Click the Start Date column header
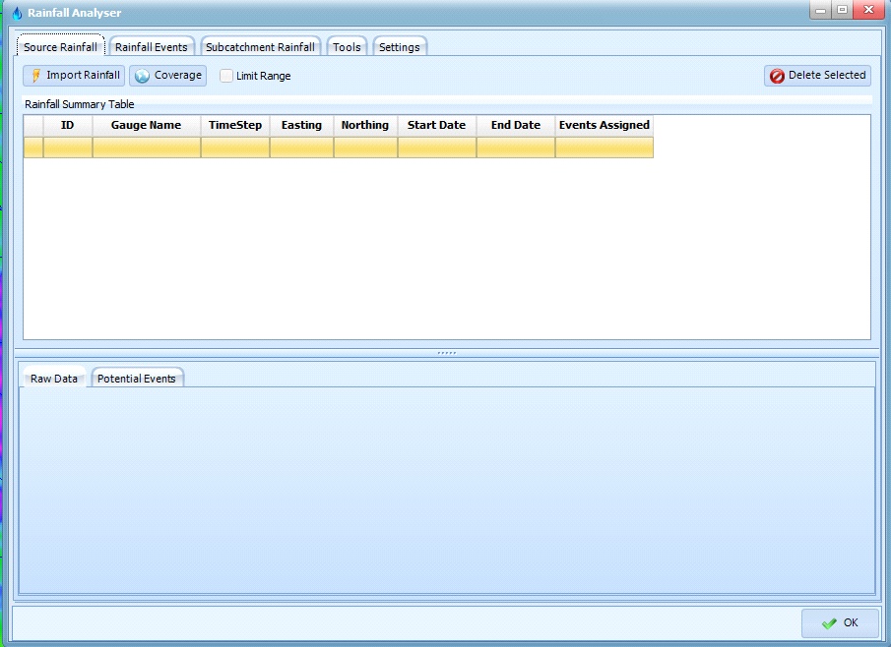 click(x=436, y=126)
